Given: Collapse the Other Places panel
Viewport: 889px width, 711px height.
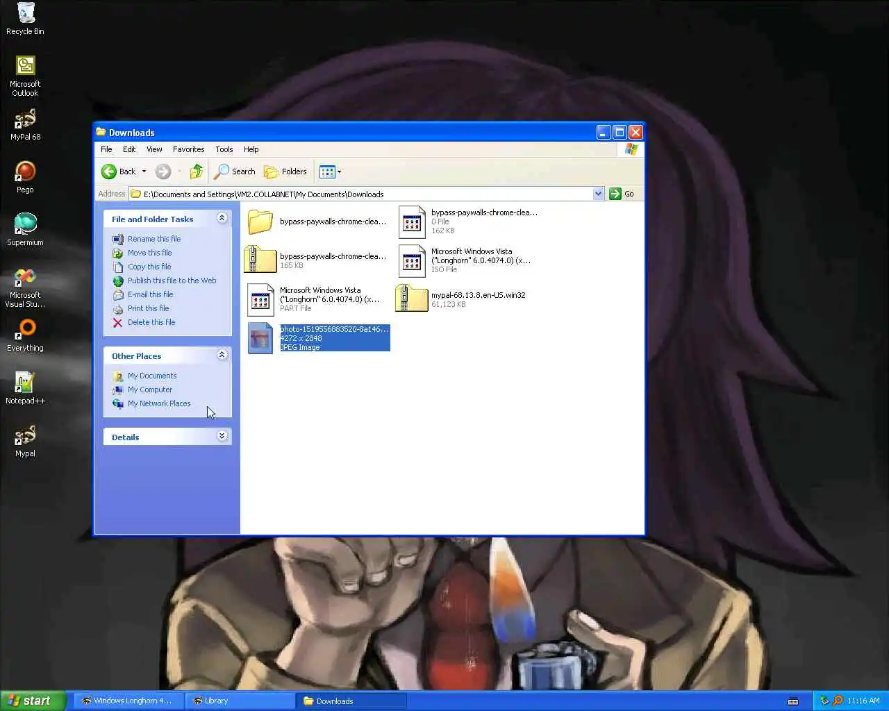Looking at the screenshot, I should (222, 355).
